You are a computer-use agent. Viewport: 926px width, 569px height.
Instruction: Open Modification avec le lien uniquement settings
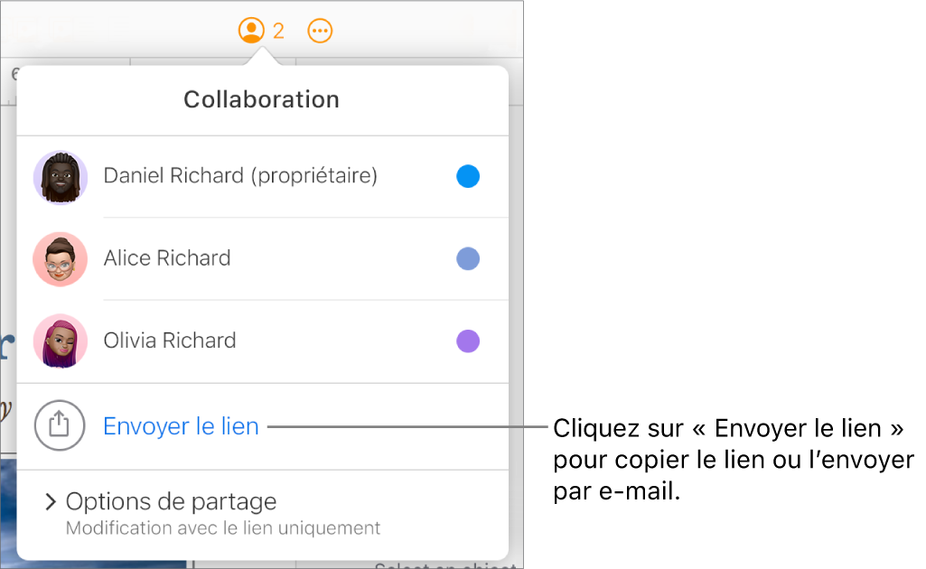pyautogui.click(x=221, y=528)
